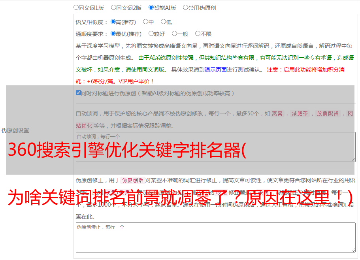Choose the 同义词2版 radio option
This screenshot has width=360, height=260.
point(113,8)
